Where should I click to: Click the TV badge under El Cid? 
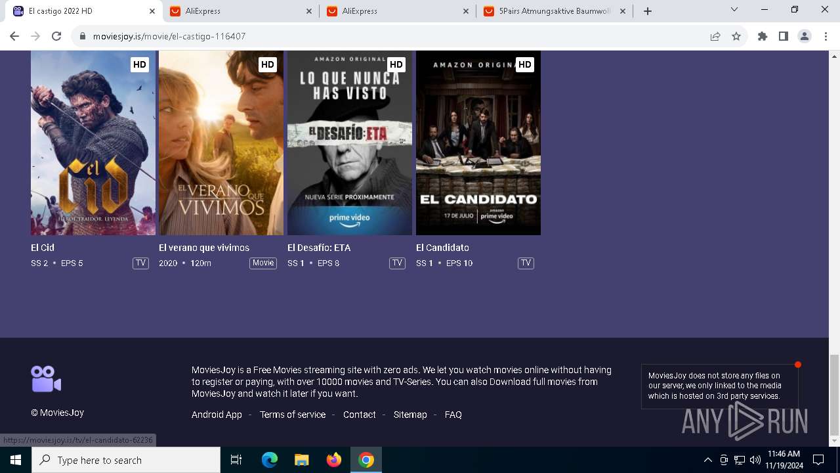[x=140, y=263]
